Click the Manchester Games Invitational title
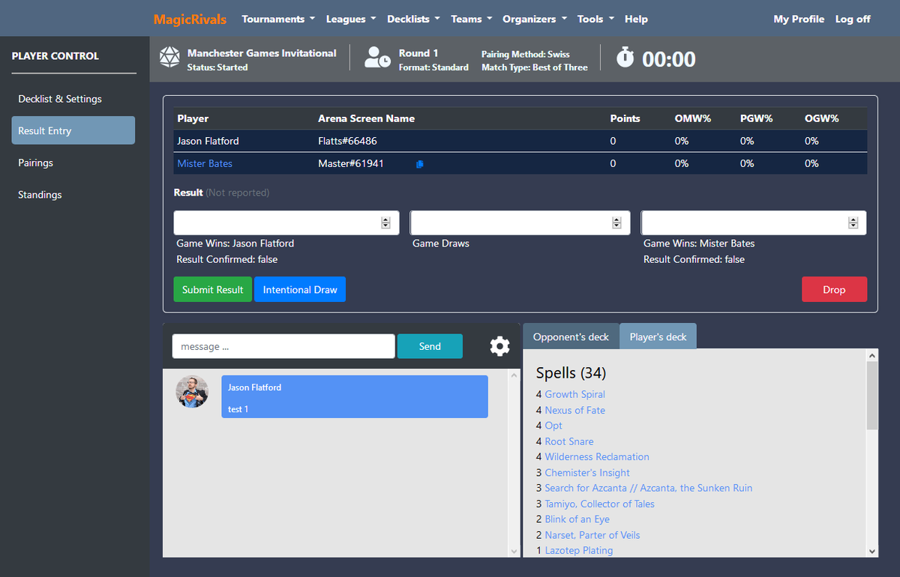The height and width of the screenshot is (577, 900). (262, 53)
